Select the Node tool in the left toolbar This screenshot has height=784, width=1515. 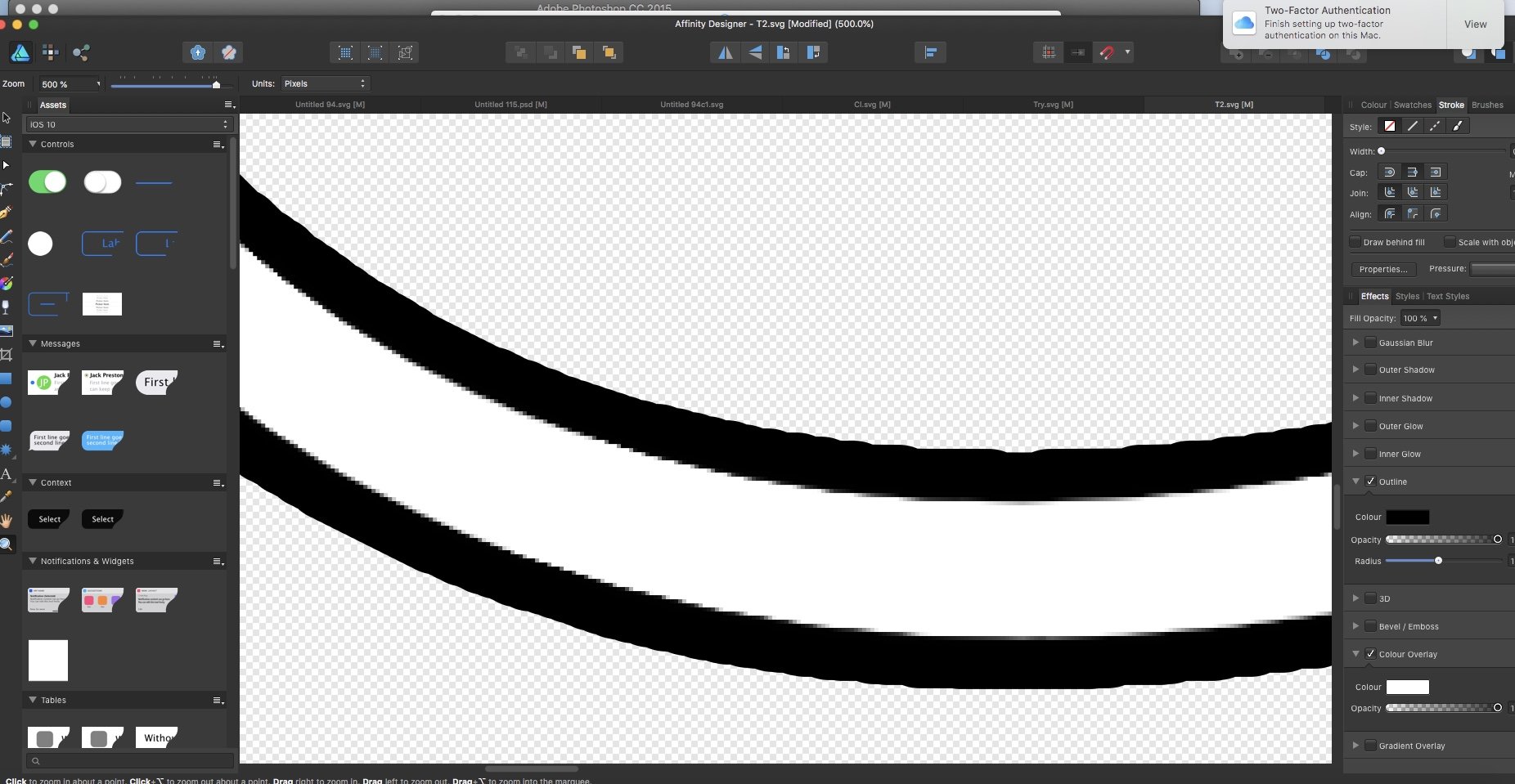click(7, 164)
